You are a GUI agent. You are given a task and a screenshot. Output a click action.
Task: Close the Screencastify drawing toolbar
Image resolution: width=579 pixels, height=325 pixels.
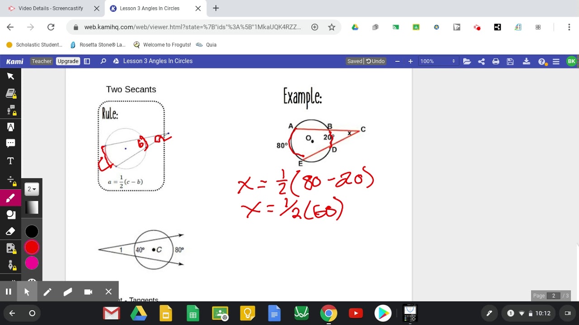coord(109,292)
